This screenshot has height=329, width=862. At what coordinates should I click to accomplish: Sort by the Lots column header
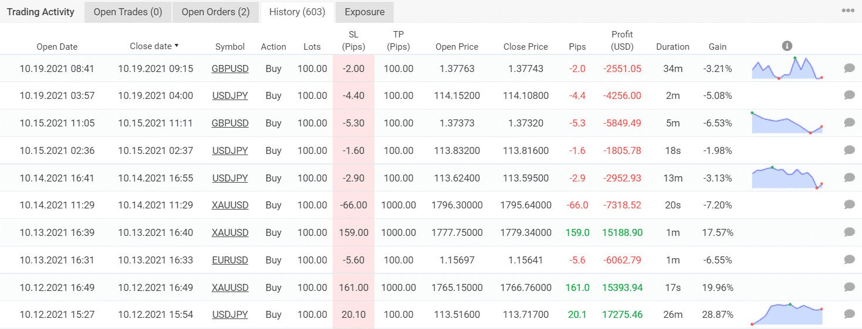(312, 47)
